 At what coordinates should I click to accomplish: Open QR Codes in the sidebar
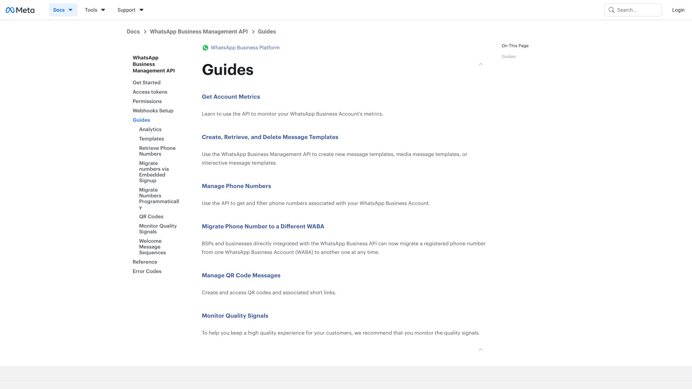pos(151,216)
